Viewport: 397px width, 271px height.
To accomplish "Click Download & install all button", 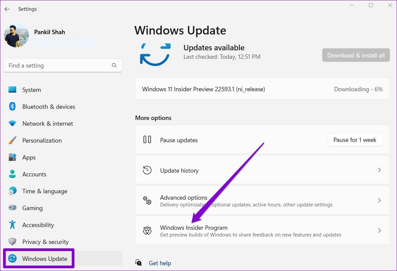I will pos(356,55).
